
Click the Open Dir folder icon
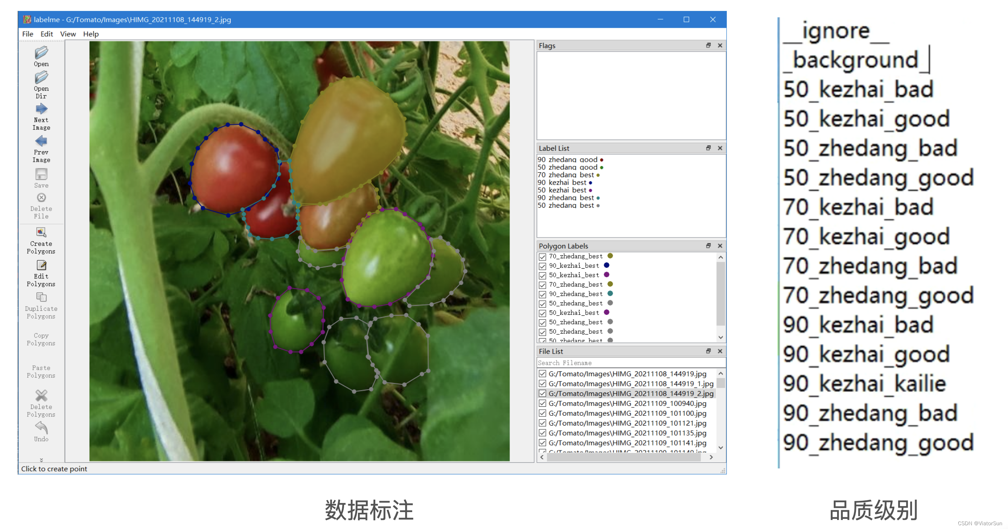click(x=41, y=78)
